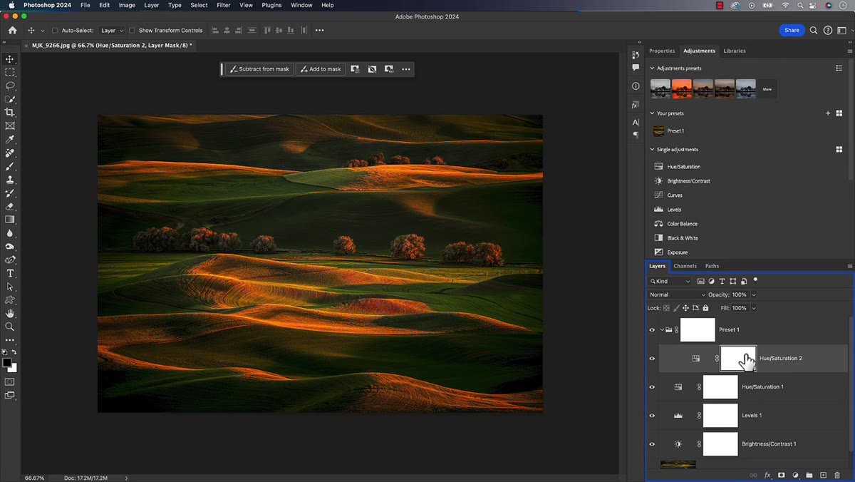The height and width of the screenshot is (482, 855).
Task: Hide the Preset 1 group with eye icon
Action: (x=652, y=329)
